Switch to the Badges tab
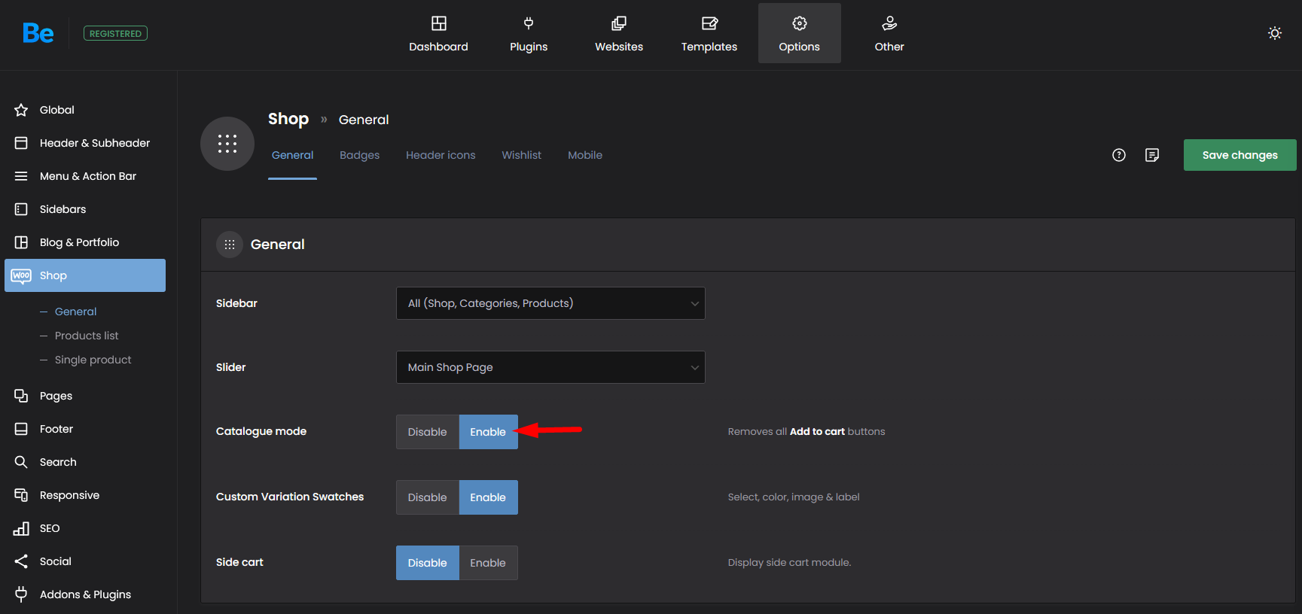Screen dimensions: 1302x614 [x=359, y=155]
